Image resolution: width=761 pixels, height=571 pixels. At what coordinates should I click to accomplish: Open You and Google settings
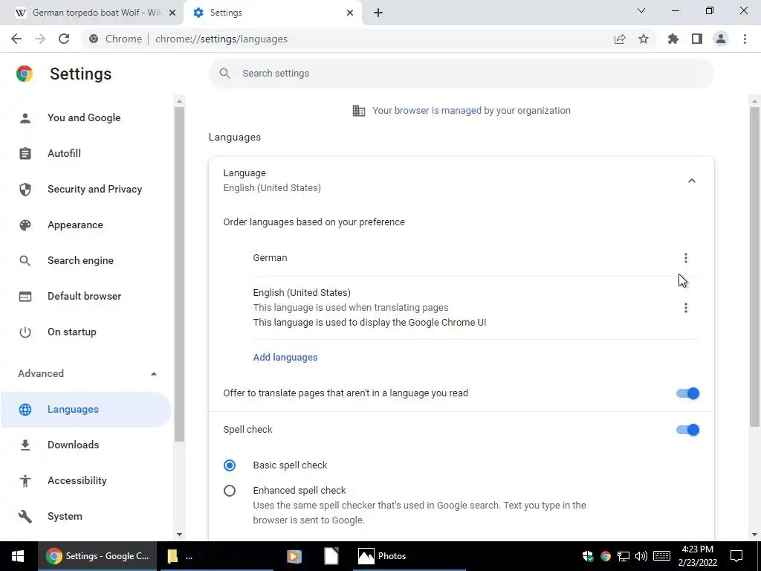tap(84, 117)
